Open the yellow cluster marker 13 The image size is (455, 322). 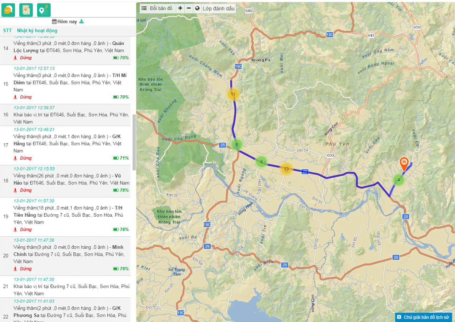(x=286, y=168)
